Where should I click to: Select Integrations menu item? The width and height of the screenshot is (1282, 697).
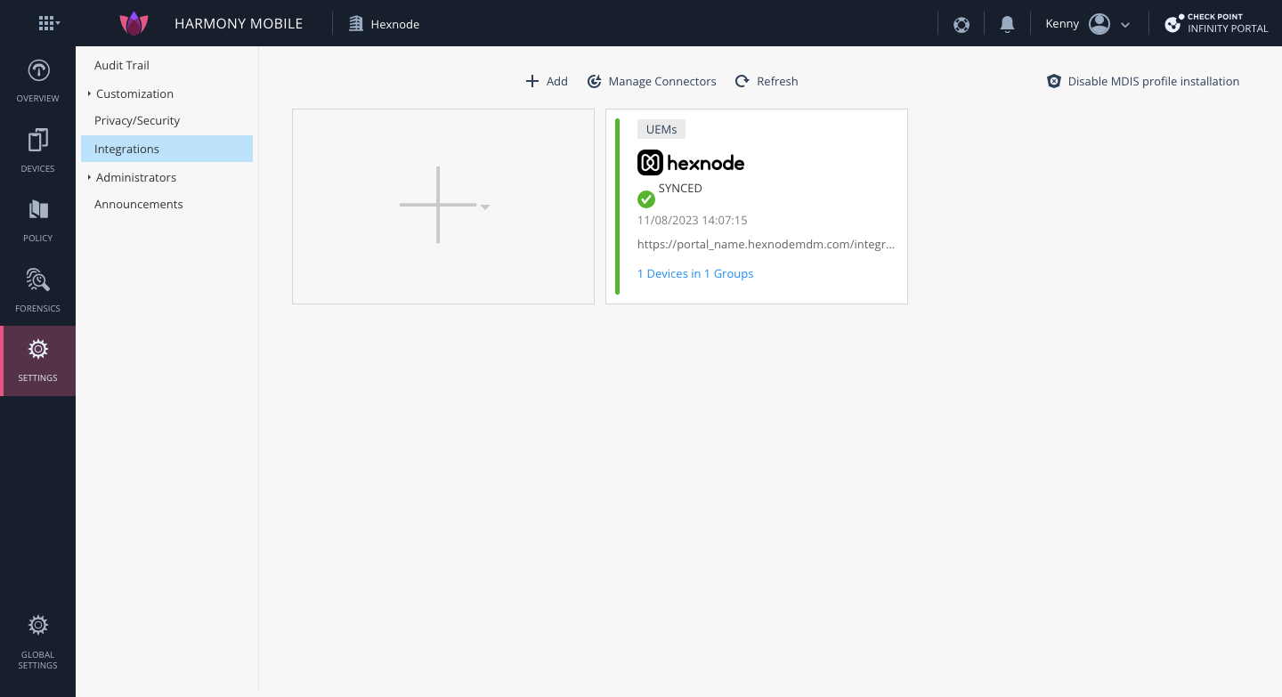166,149
